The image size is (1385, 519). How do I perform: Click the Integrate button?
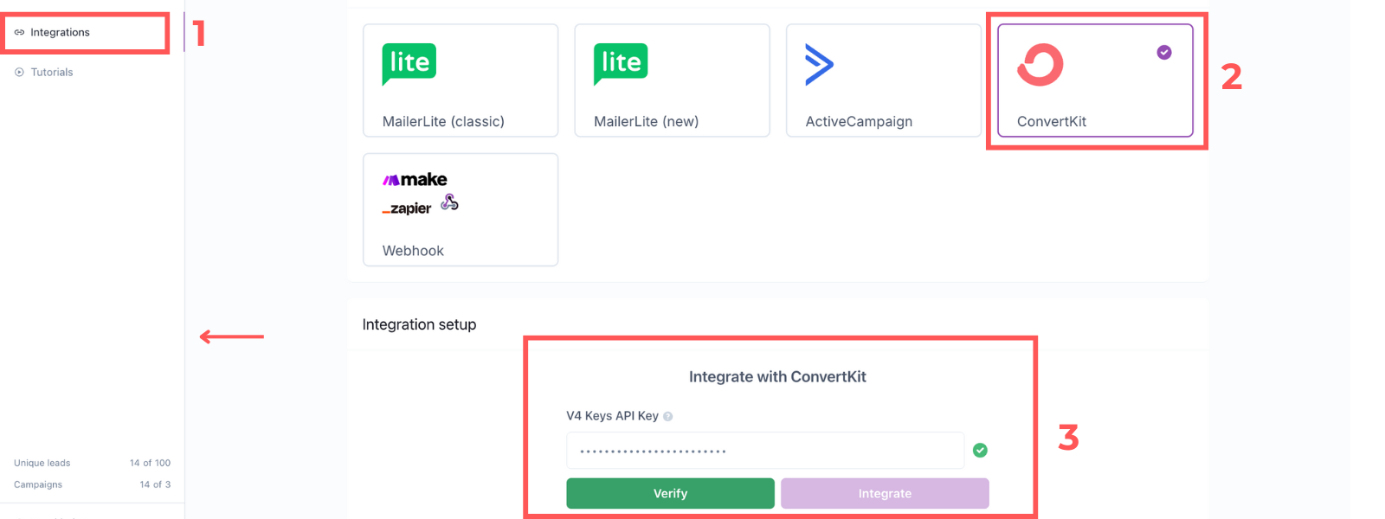click(x=885, y=493)
